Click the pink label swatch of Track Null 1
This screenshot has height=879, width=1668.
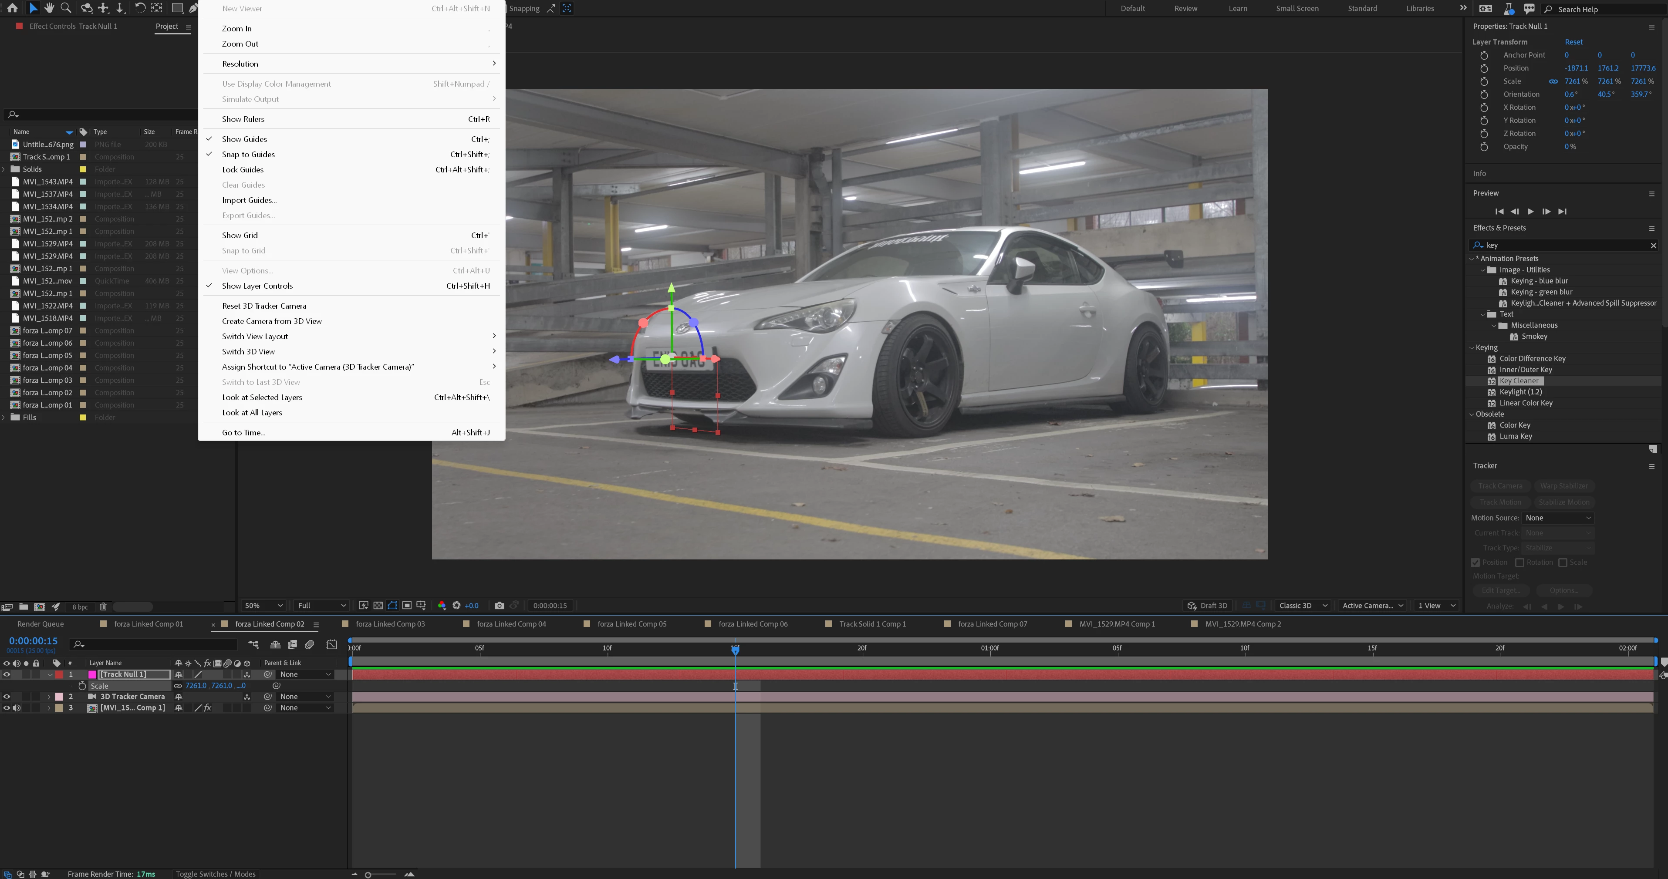click(x=93, y=674)
